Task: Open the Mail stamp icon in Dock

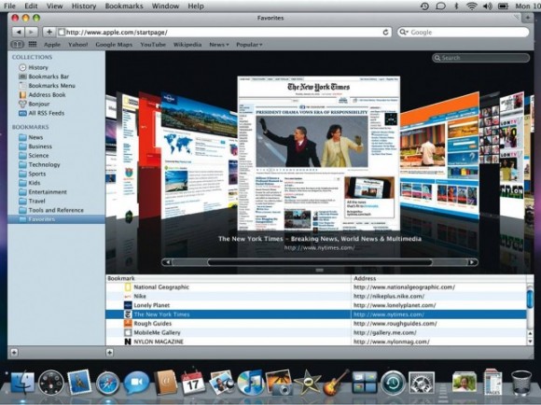Action: tap(79, 383)
